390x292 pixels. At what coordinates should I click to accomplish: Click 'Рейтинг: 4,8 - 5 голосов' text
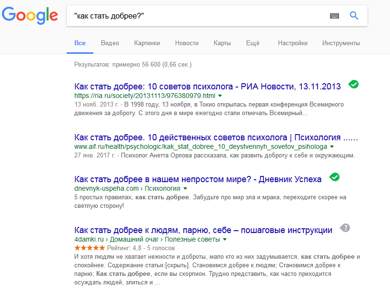(x=141, y=248)
